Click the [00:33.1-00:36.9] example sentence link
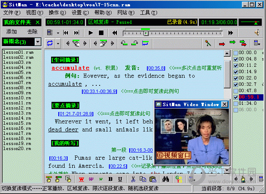266x194 pixels. point(99,91)
